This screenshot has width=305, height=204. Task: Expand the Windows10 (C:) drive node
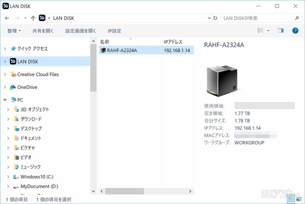click(8, 177)
